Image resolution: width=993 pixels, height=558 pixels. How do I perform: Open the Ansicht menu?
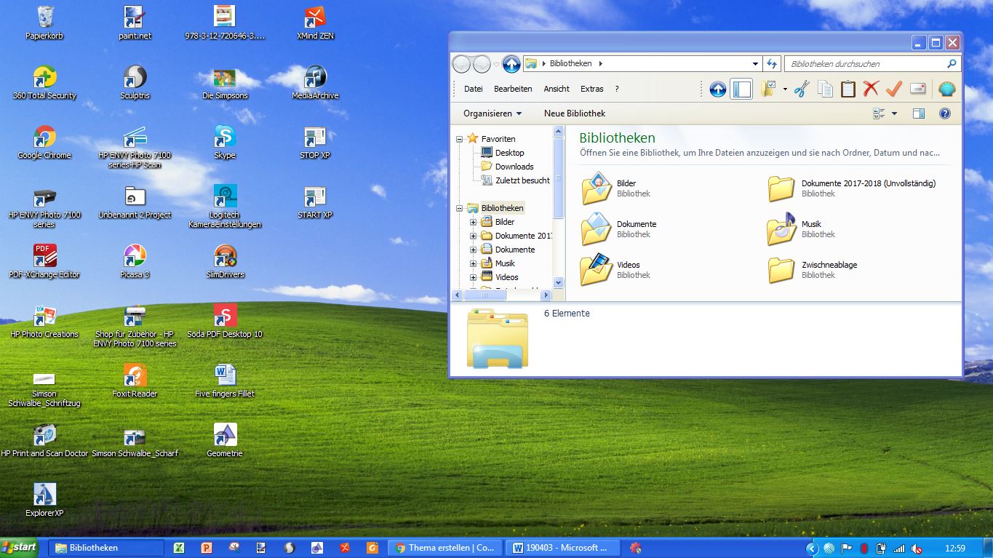(557, 89)
